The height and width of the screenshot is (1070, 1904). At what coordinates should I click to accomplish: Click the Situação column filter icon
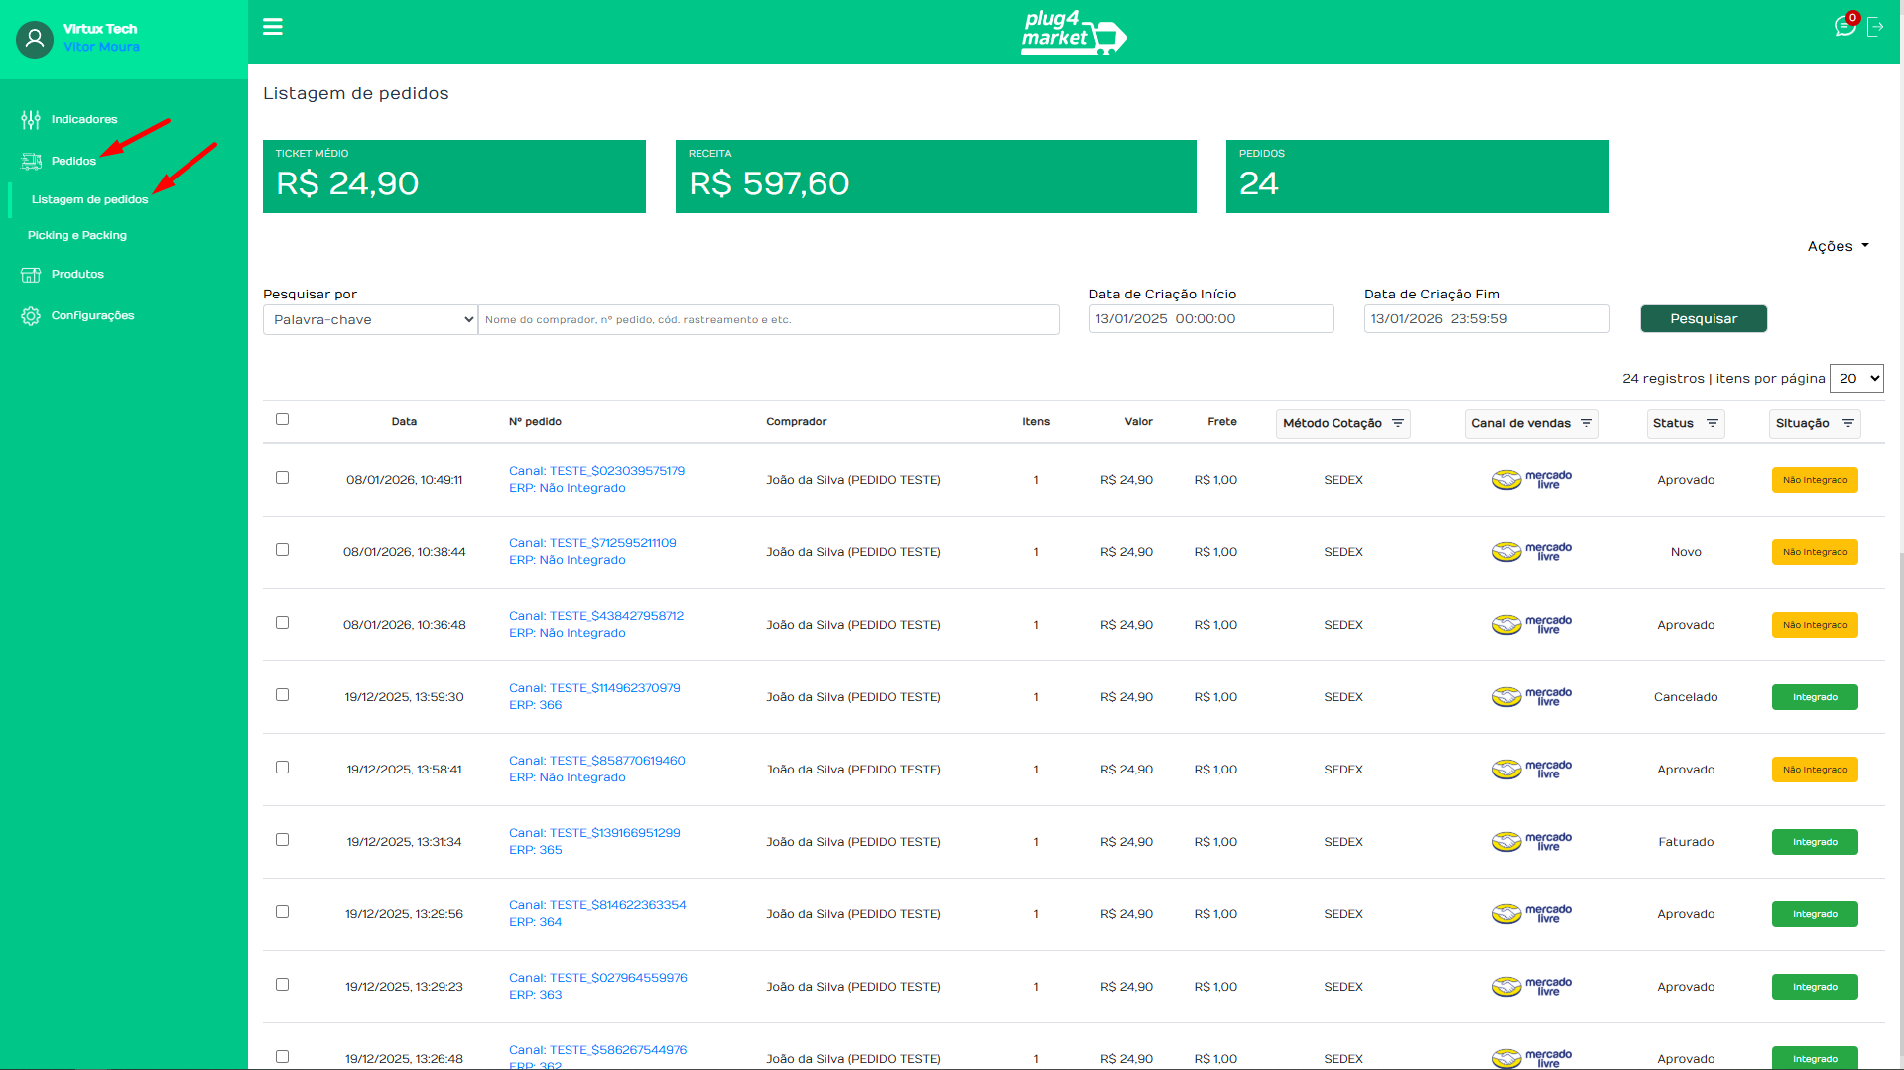[x=1848, y=423]
